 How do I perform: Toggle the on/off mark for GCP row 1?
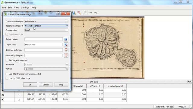[3, 95]
